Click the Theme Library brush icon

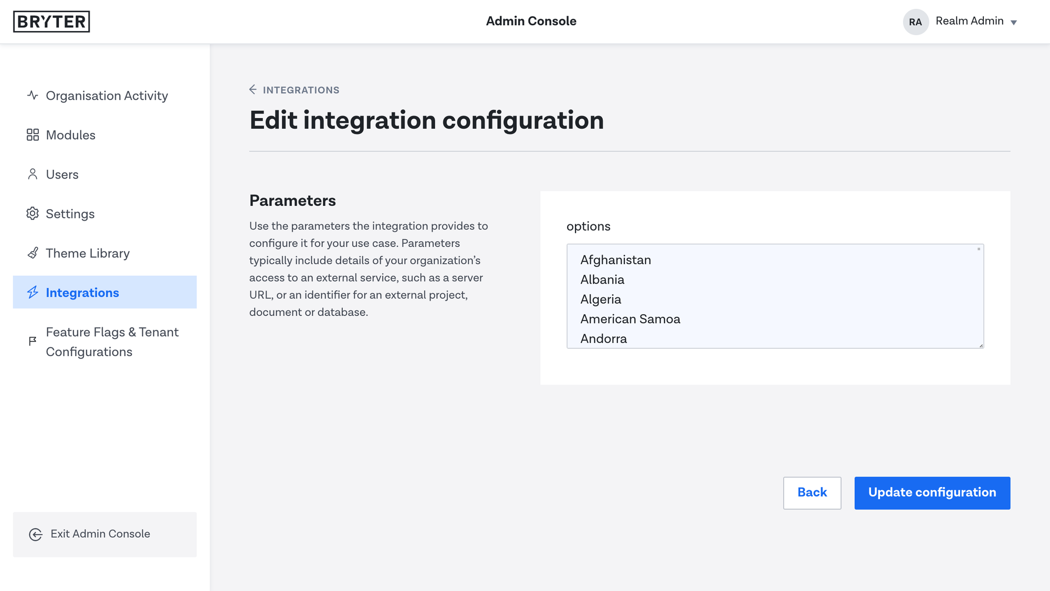click(x=33, y=253)
